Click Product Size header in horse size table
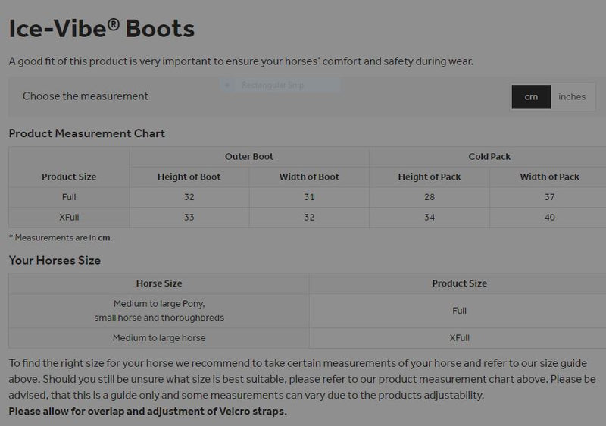This screenshot has height=426, width=606. pyautogui.click(x=459, y=283)
